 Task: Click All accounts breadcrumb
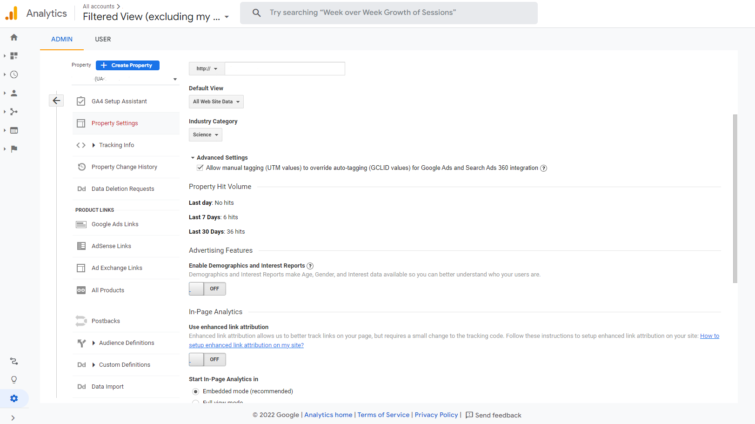99,7
